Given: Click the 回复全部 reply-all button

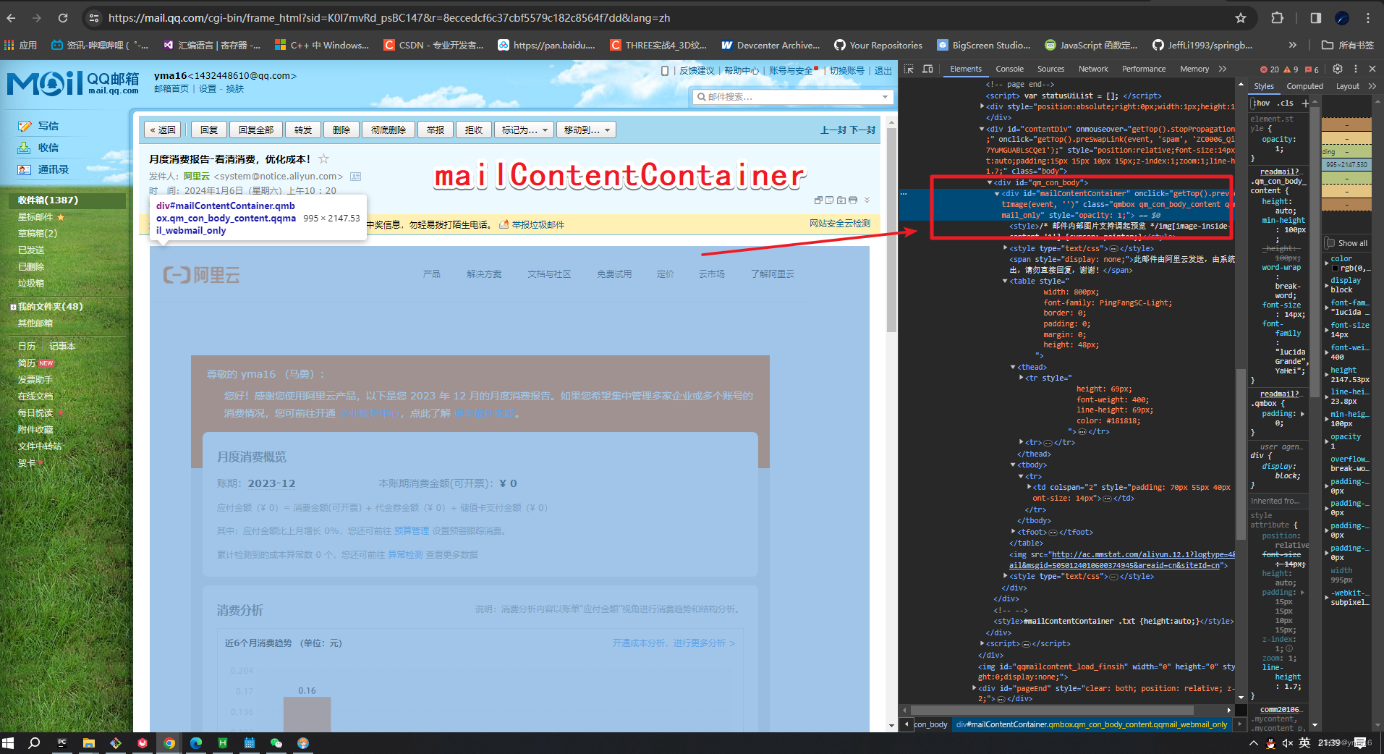Looking at the screenshot, I should (256, 130).
